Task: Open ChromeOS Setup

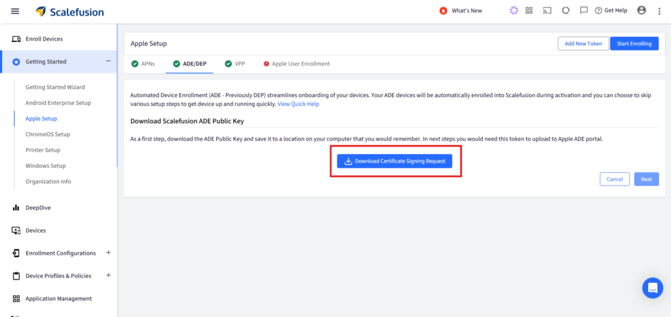Action: pyautogui.click(x=48, y=134)
